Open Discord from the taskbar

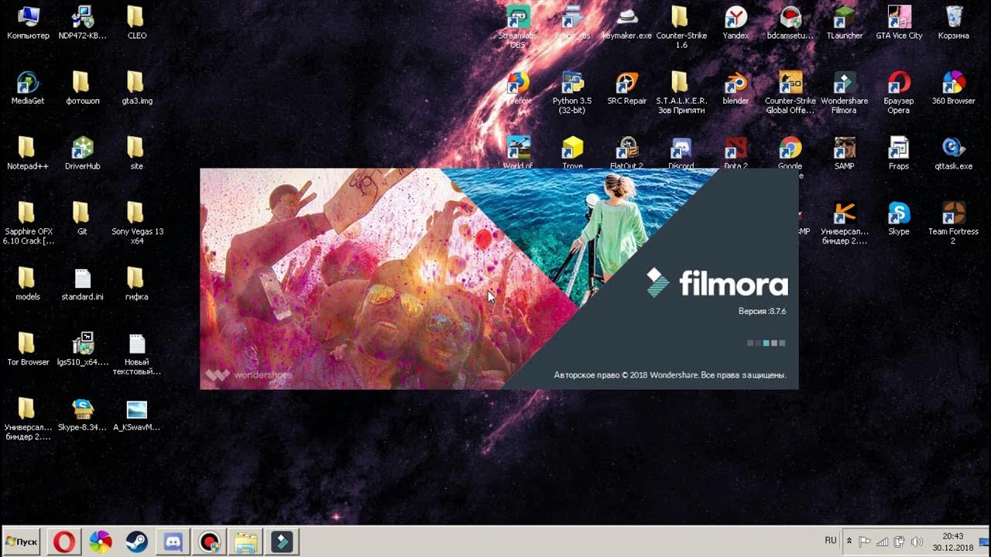tap(172, 542)
